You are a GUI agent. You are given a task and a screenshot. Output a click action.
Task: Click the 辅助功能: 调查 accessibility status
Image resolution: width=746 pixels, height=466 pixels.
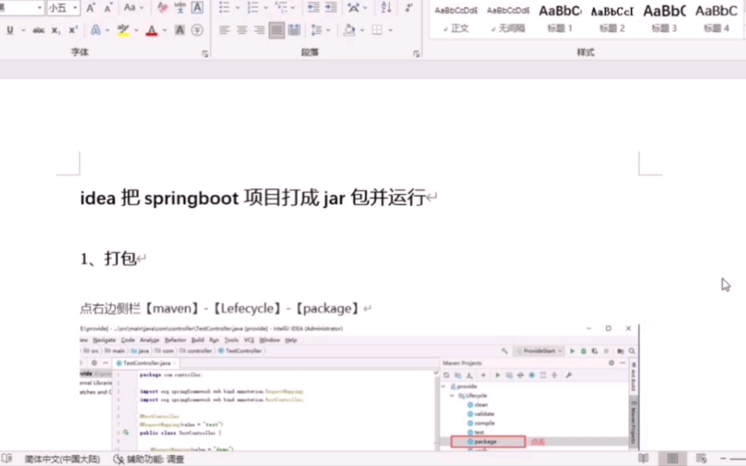pos(149,459)
